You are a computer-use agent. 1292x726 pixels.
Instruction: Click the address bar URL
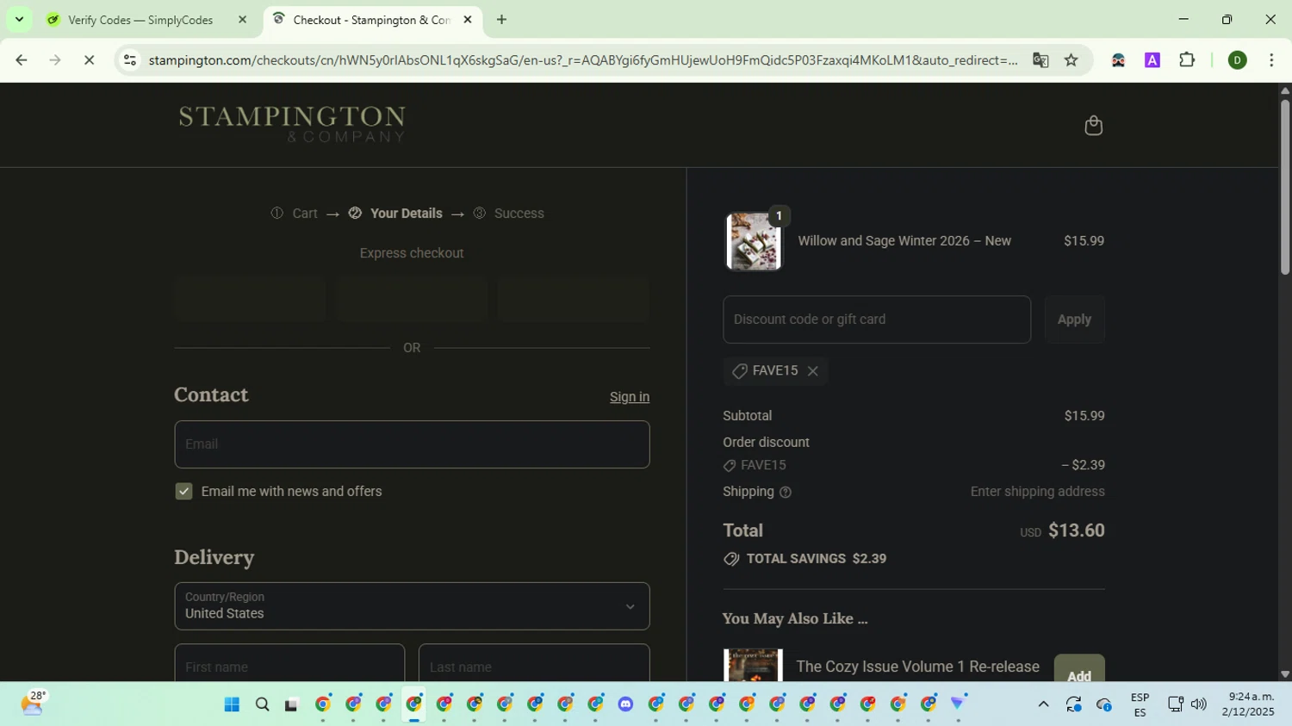(582, 60)
